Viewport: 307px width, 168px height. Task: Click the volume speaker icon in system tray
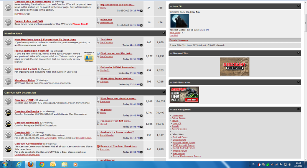[290, 165]
